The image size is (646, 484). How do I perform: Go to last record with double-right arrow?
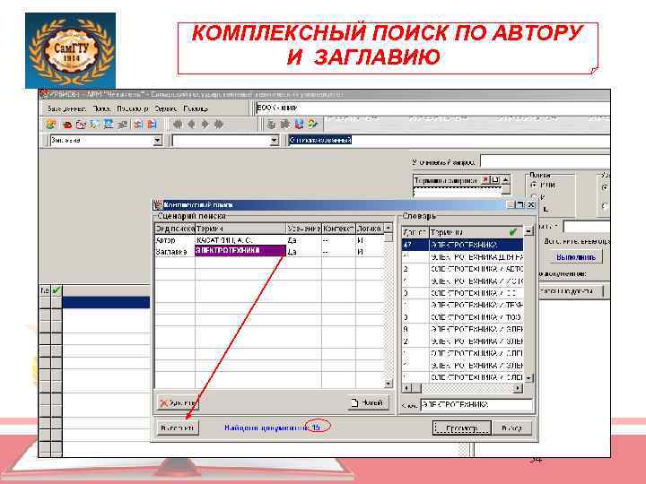point(219,124)
